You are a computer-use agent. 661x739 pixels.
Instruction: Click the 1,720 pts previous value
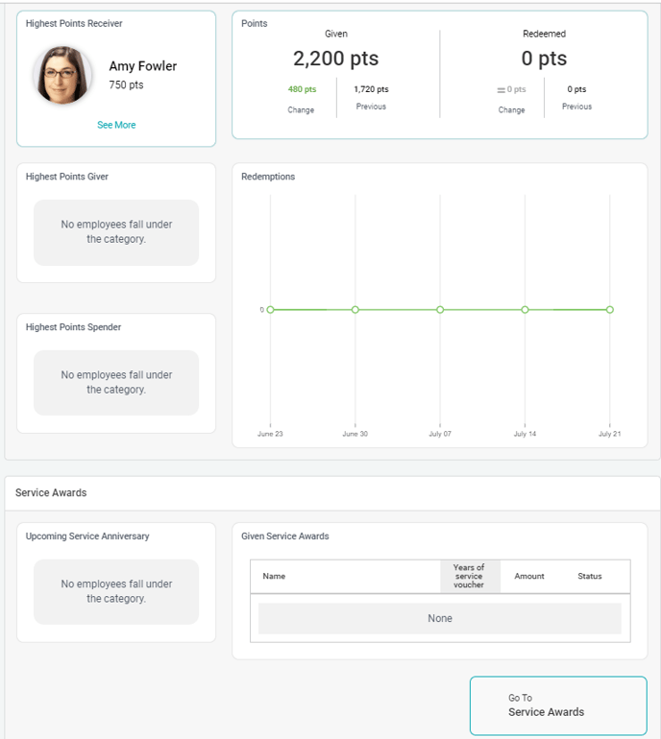(x=371, y=89)
